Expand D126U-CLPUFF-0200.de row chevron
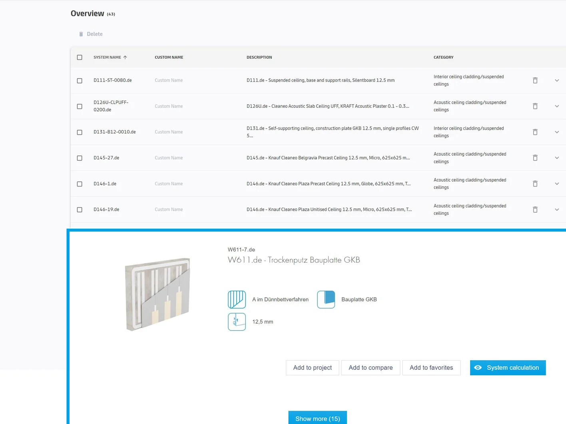 [557, 106]
